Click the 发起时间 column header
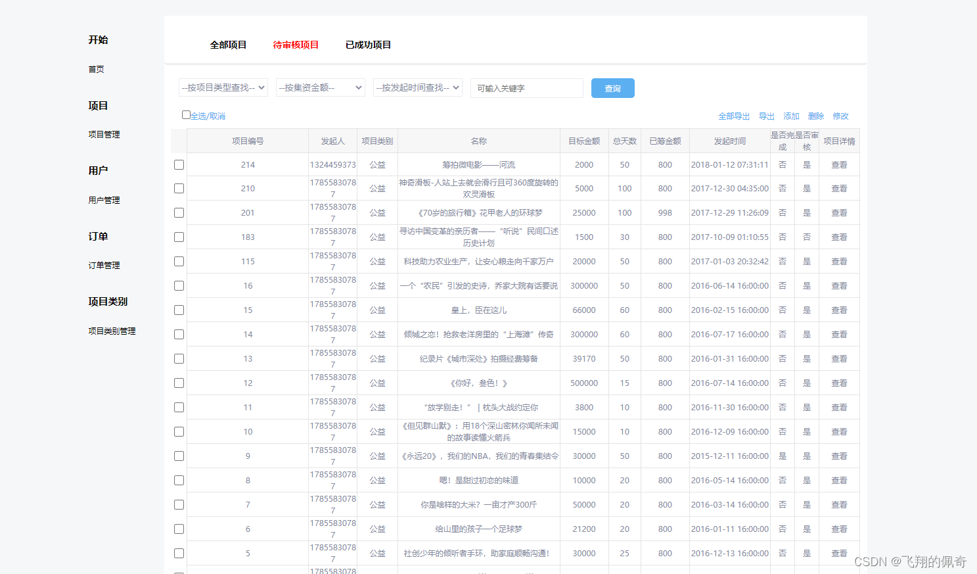 (x=730, y=141)
